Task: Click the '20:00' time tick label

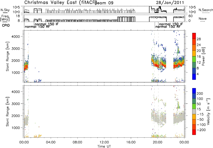Action: (x=157, y=142)
